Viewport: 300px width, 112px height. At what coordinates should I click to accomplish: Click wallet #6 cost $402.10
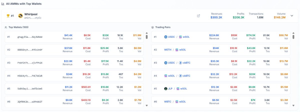tap(86, 100)
